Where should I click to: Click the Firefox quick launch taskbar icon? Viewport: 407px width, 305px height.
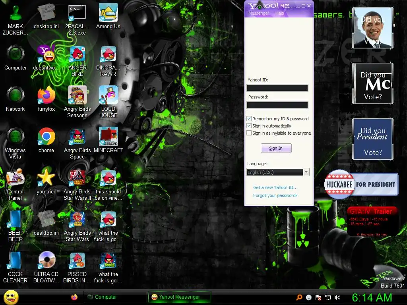tap(74, 297)
